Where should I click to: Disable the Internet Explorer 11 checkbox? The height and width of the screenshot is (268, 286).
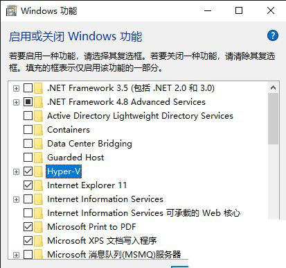28,185
